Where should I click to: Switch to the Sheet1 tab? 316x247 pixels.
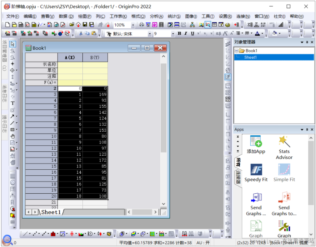tap(51, 212)
